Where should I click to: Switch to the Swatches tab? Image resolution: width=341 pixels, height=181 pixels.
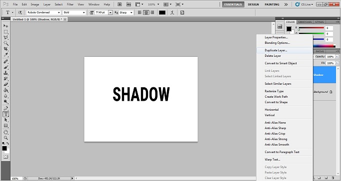[x=304, y=22]
